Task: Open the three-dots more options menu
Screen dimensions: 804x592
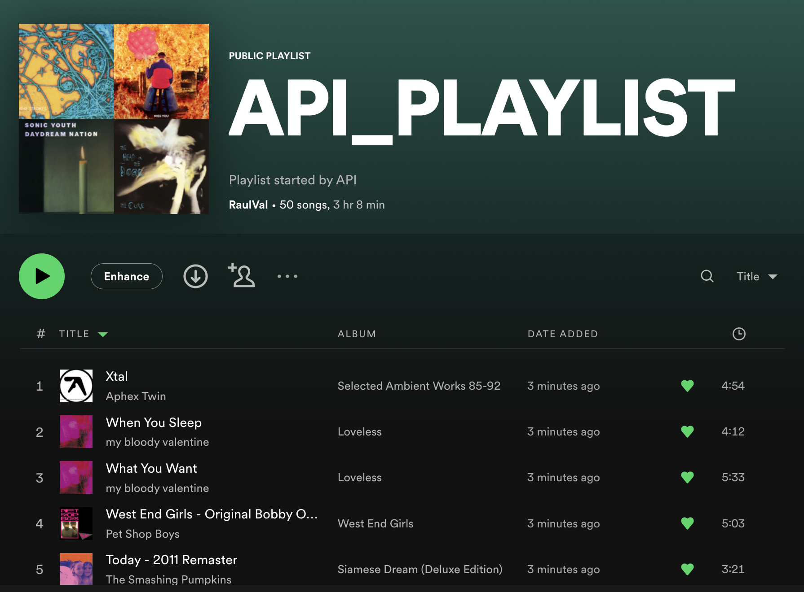Action: point(287,276)
